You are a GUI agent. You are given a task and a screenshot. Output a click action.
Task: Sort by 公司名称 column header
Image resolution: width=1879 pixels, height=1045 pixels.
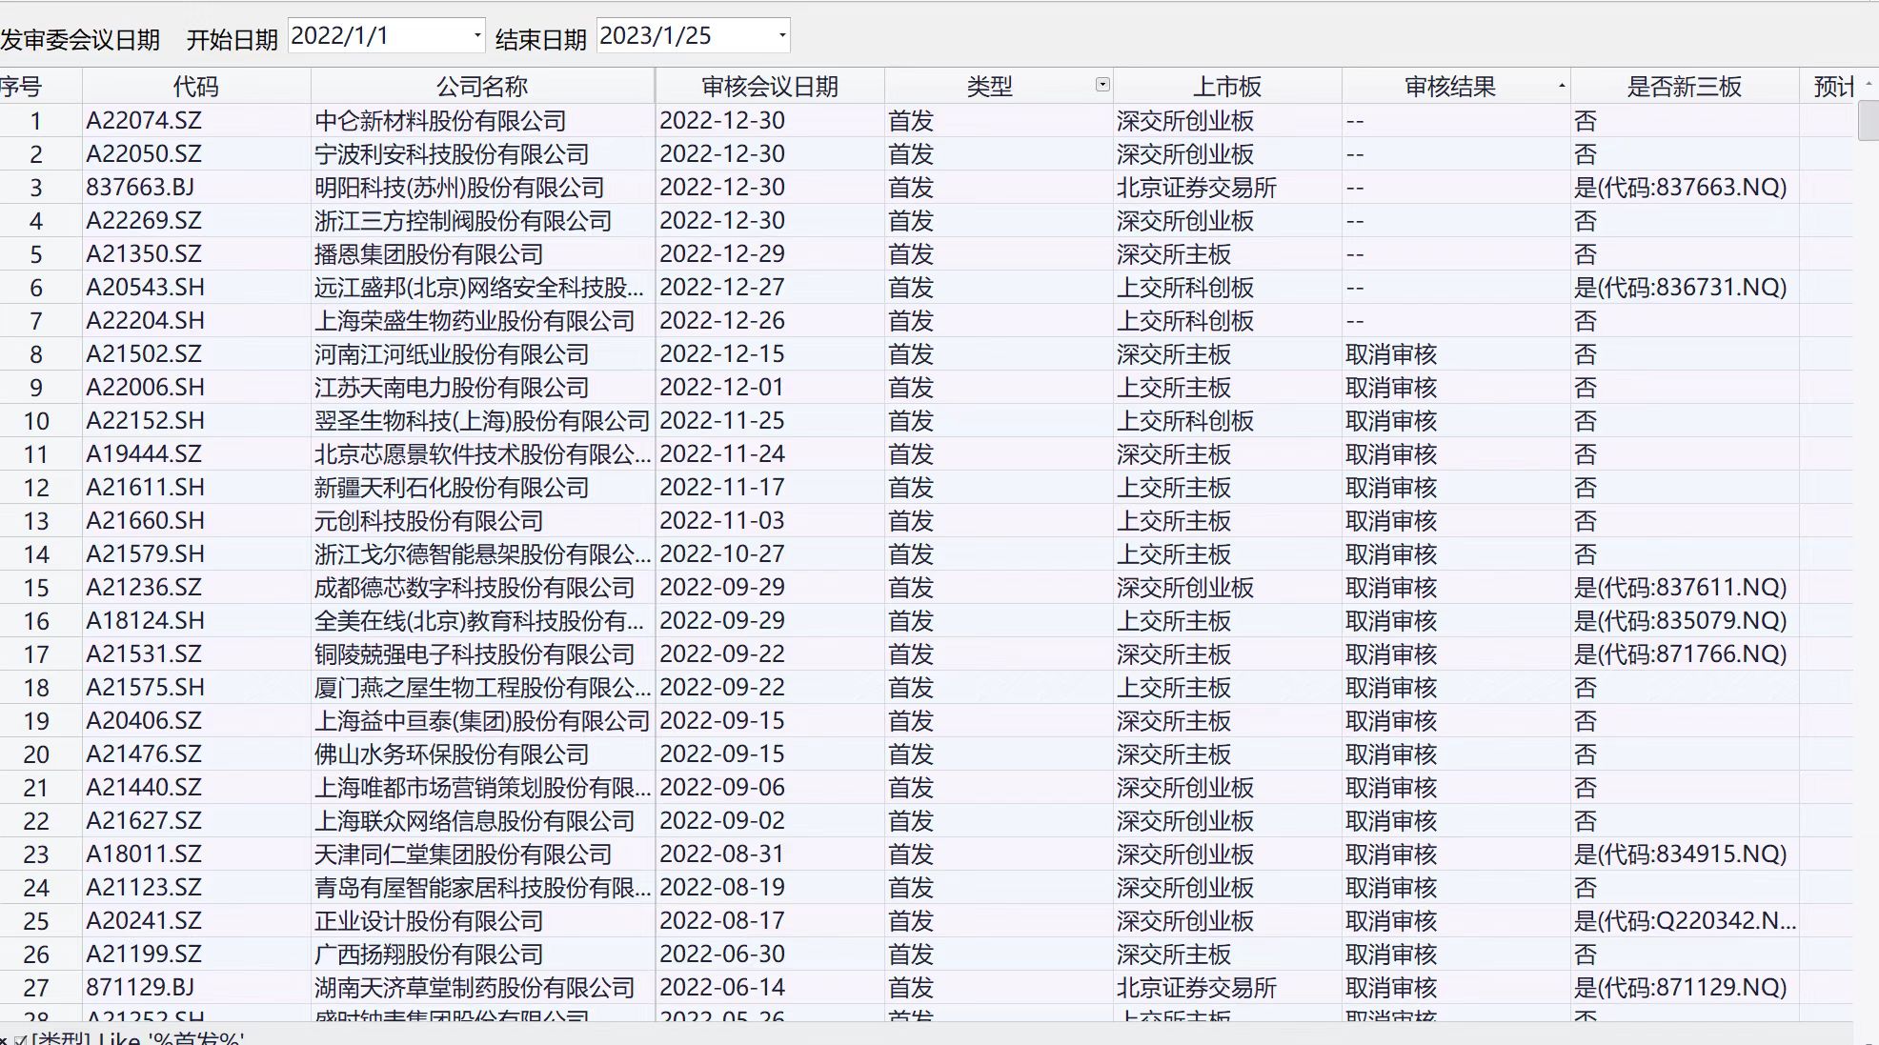tap(481, 87)
